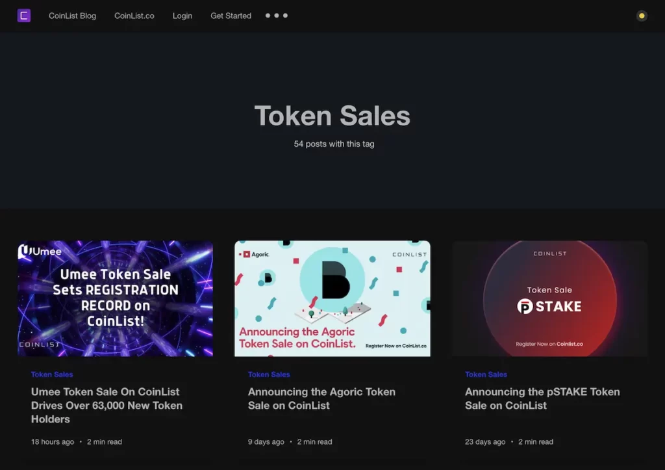This screenshot has width=665, height=470.
Task: Go to CoinList.co nav link
Action: coord(134,16)
